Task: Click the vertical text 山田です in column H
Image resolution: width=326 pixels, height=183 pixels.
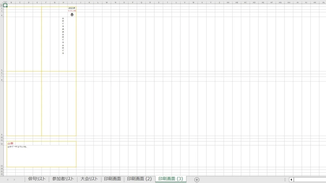Action: [63, 36]
